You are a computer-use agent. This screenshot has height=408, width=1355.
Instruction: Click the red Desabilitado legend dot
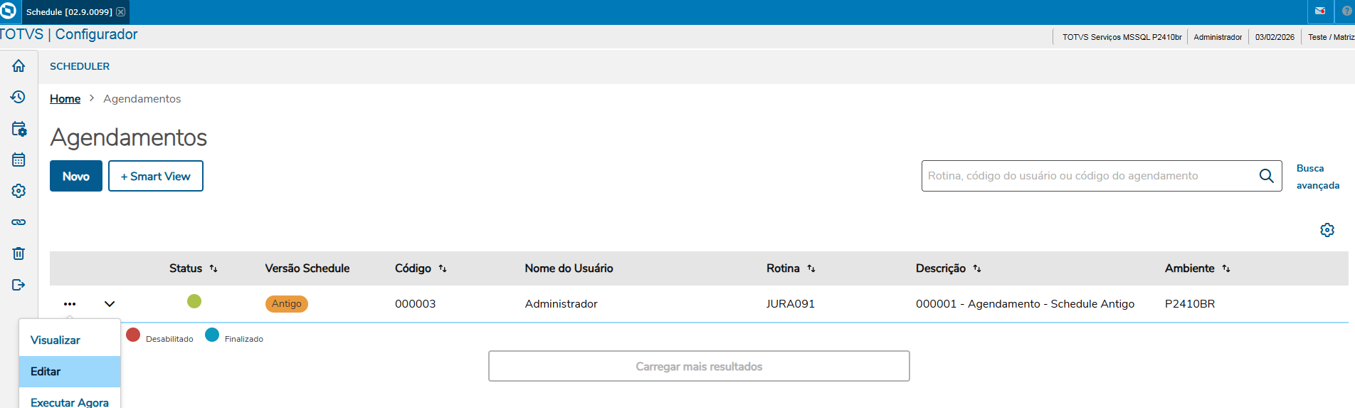click(x=133, y=335)
